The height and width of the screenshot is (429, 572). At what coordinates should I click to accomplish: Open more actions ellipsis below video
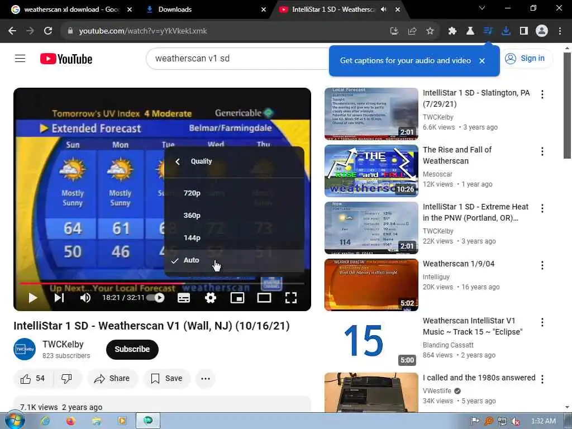coord(206,379)
